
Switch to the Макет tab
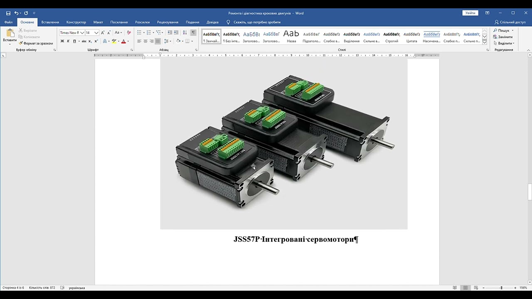(x=98, y=22)
